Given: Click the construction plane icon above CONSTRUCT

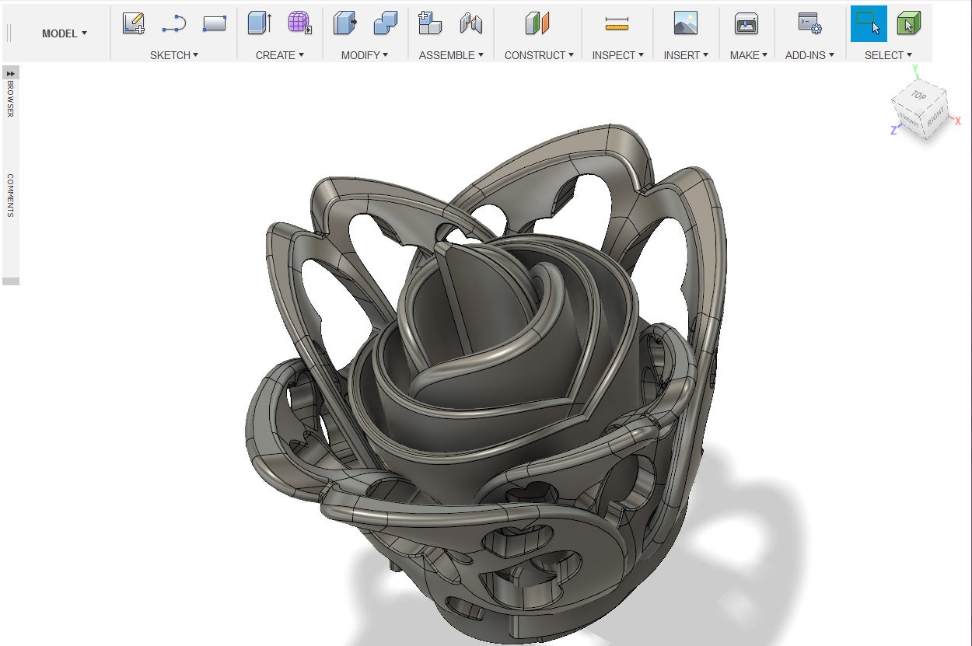Looking at the screenshot, I should [537, 24].
